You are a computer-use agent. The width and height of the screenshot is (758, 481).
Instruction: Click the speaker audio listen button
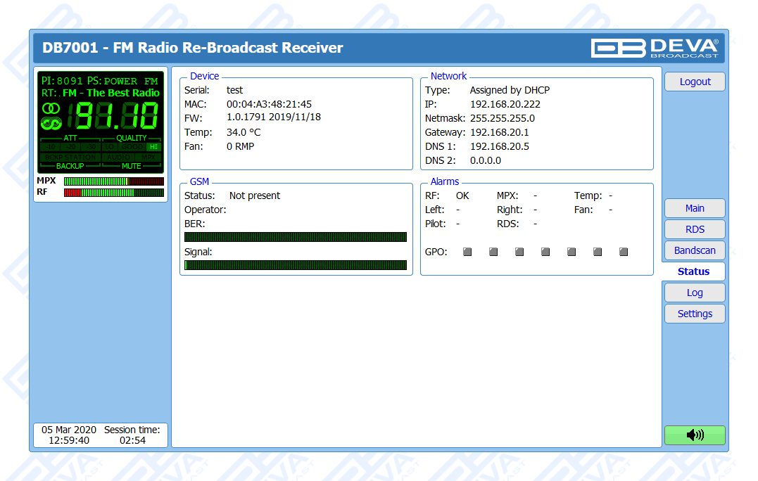(x=694, y=435)
